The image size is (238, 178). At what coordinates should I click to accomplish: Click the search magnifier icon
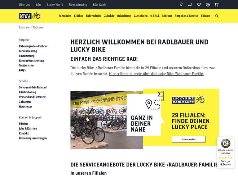point(217,16)
